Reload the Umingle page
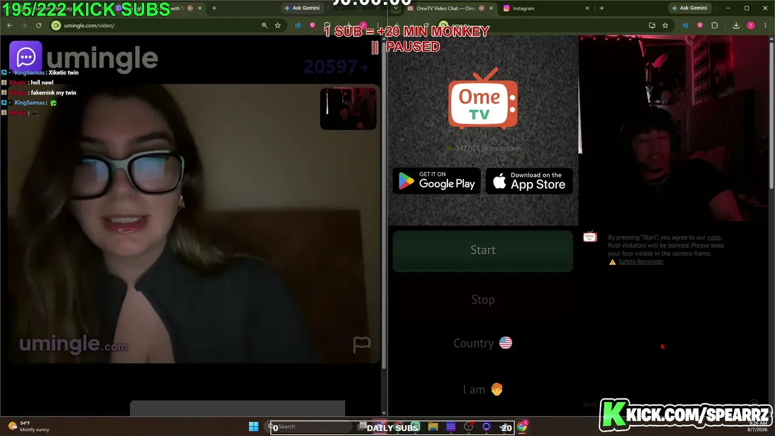Screen dimensions: 775x436 click(39, 25)
